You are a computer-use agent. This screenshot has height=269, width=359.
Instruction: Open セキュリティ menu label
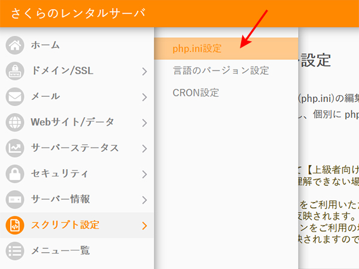pyautogui.click(x=59, y=173)
